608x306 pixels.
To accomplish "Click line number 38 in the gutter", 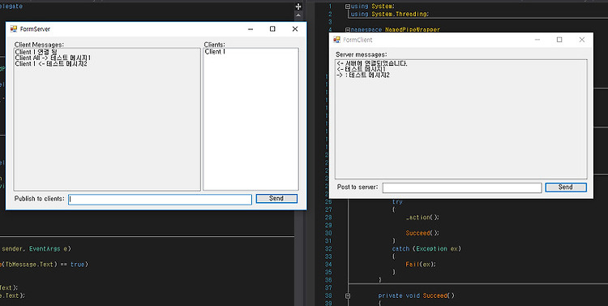I will click(328, 295).
